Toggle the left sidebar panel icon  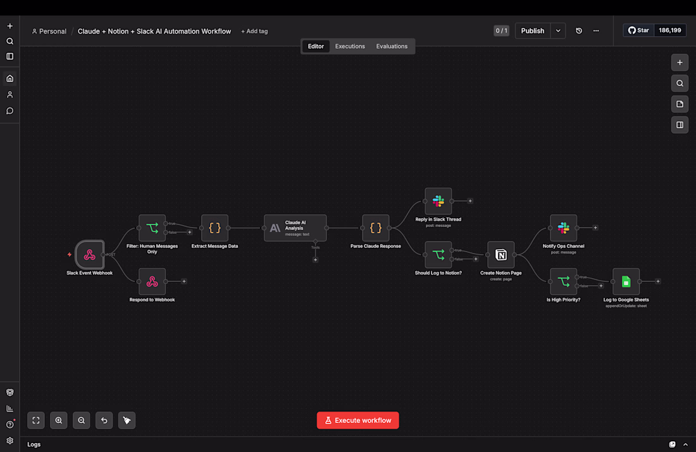tap(9, 56)
